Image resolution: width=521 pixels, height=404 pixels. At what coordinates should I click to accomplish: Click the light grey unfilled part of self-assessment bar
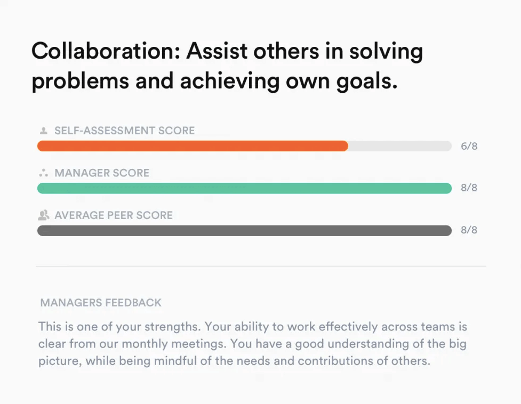[400, 146]
